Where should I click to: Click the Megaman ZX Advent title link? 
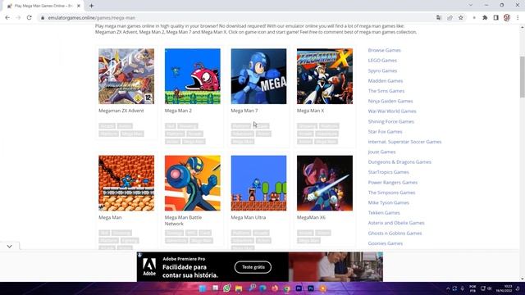point(121,111)
